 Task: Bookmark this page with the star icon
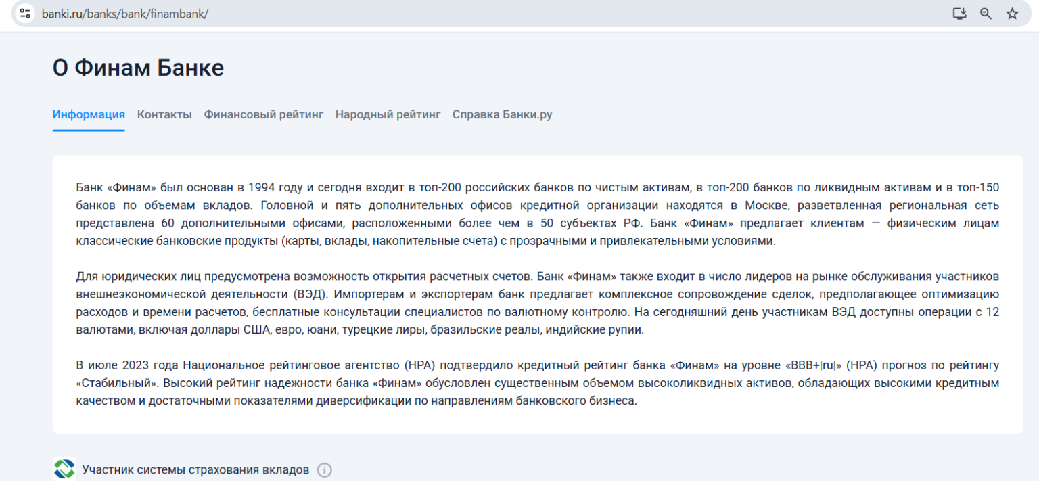pyautogui.click(x=1012, y=14)
